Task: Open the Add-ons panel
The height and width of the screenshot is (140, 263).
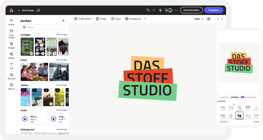Action: 12,86
